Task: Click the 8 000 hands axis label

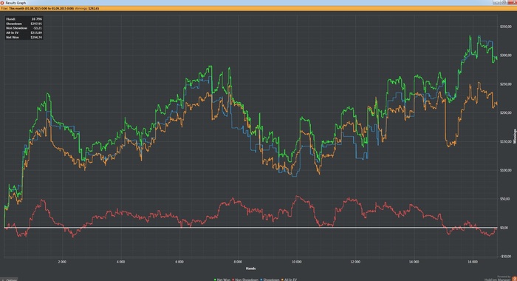Action: coord(238,262)
